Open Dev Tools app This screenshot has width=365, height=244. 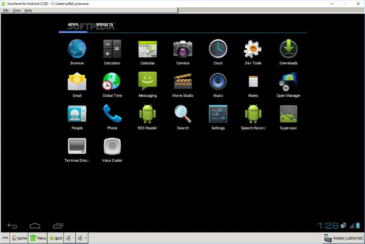pyautogui.click(x=253, y=49)
